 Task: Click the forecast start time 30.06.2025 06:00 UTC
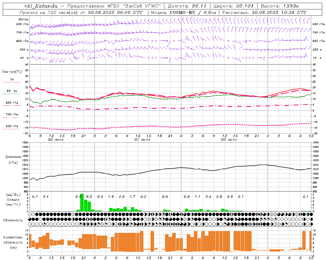(115, 12)
